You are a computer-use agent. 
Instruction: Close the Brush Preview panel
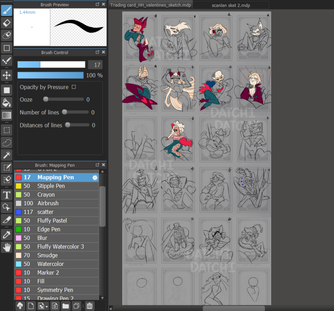point(103,4)
